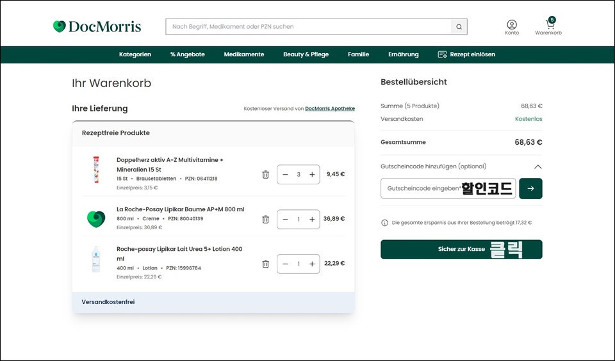615x361 pixels.
Task: Remove Lipikar Lait Urea lotion via trash icon
Action: (x=265, y=264)
